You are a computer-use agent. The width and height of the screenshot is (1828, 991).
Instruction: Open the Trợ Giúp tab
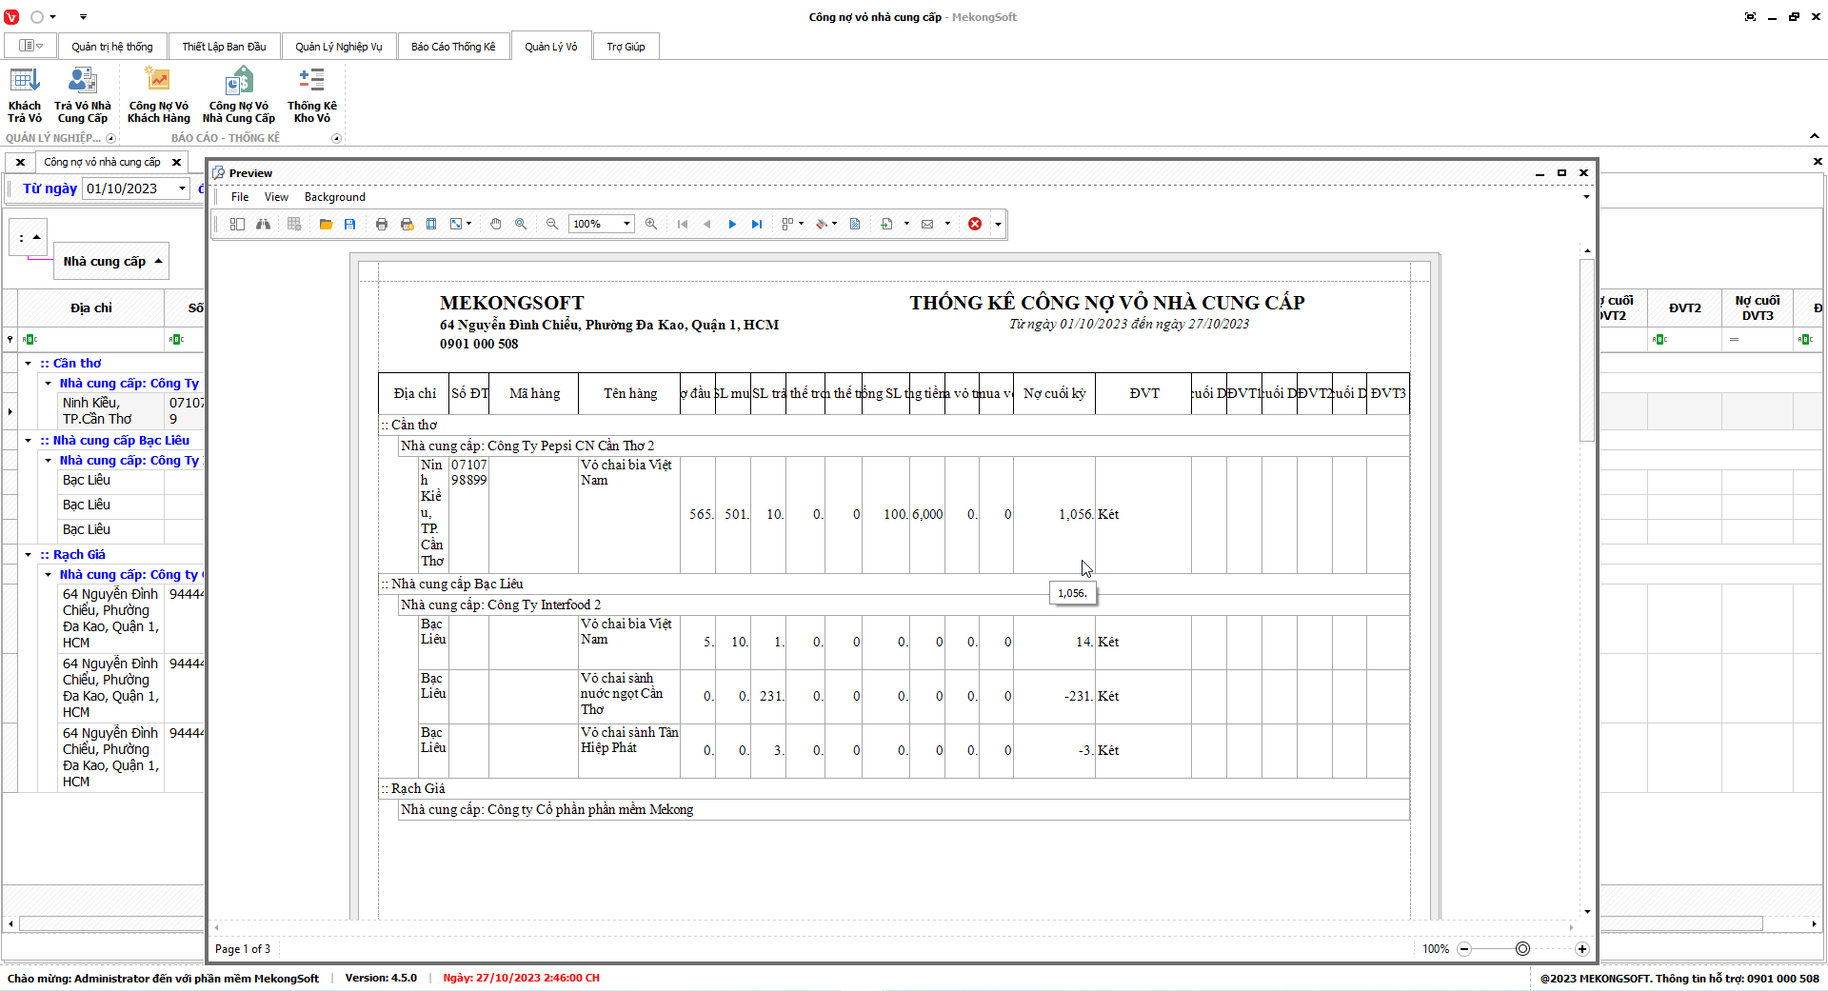(x=626, y=47)
